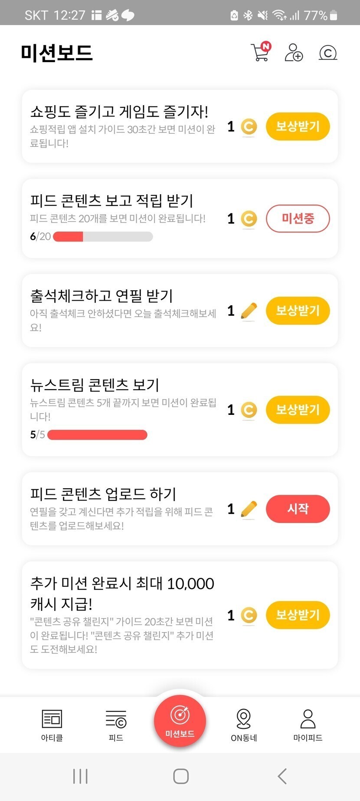Claim reward for 출석체크 attendance mission
360x801 pixels.
(298, 311)
